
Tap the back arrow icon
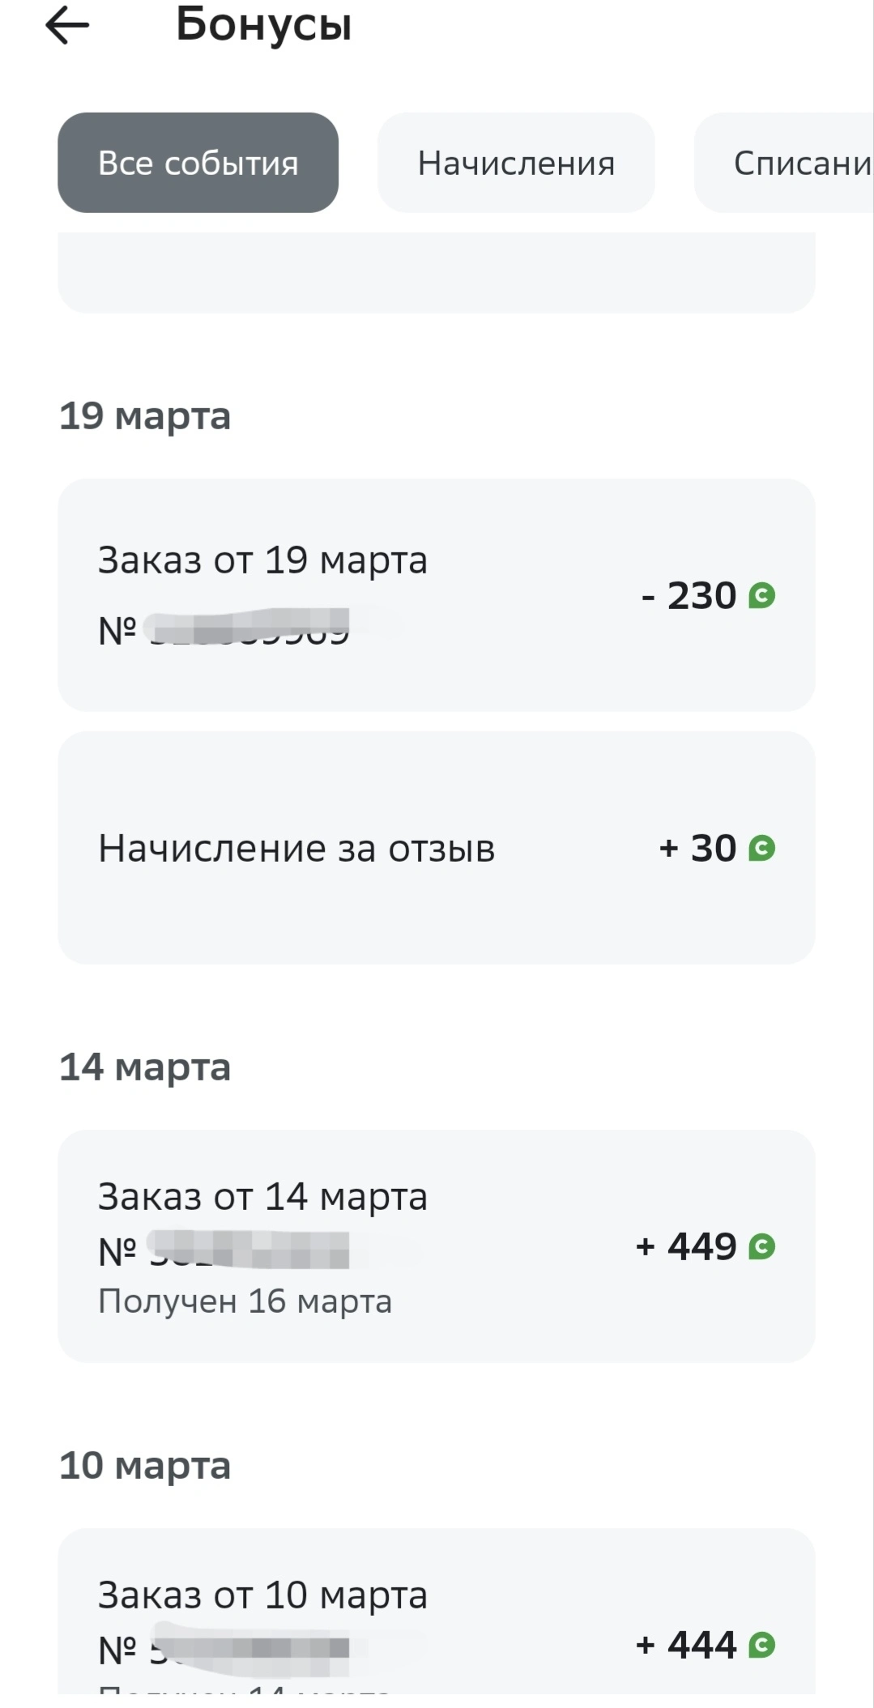coord(67,25)
